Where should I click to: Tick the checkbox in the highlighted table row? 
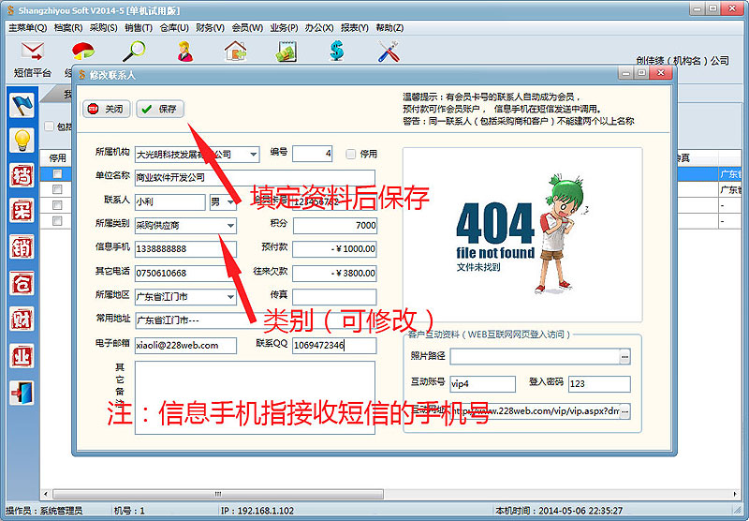point(57,173)
